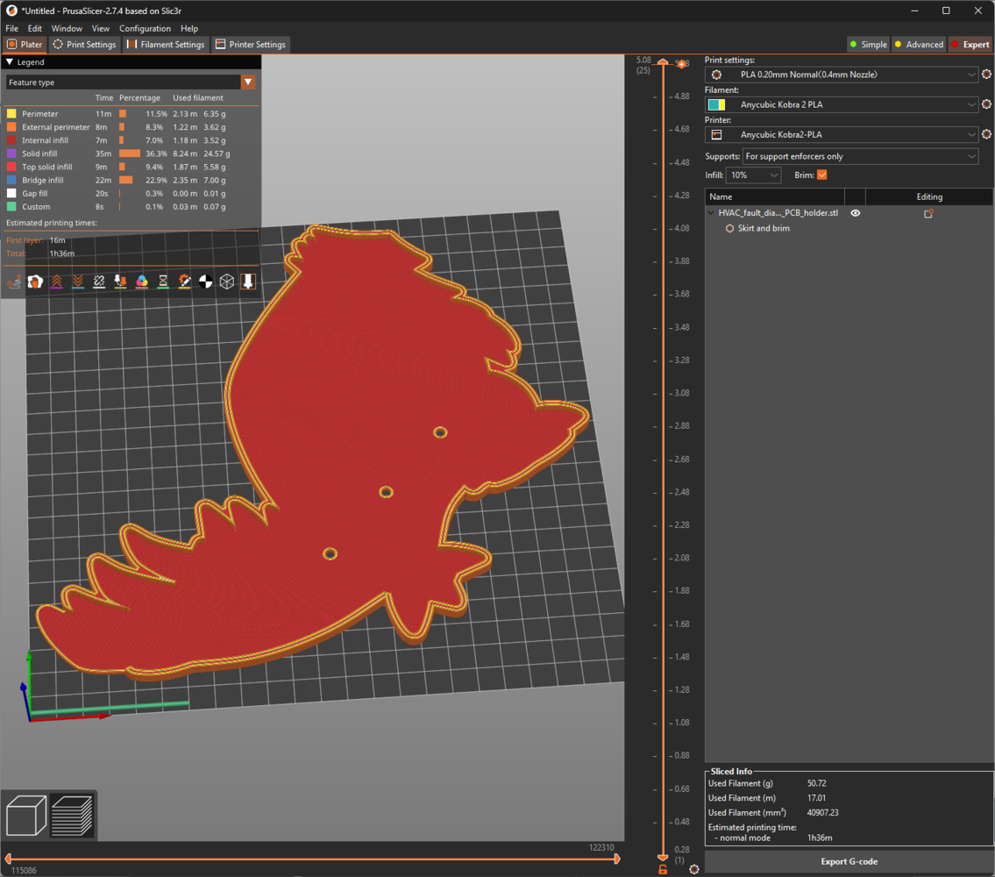Open the Configuration menu
The width and height of the screenshot is (995, 877).
point(145,29)
